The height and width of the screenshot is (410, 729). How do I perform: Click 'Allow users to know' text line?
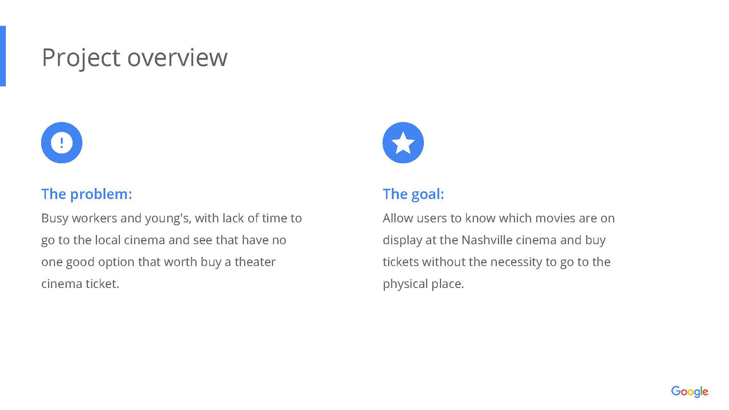pos(499,218)
